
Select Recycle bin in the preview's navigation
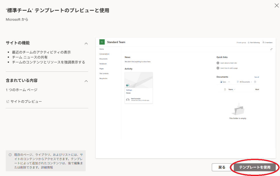click(103, 78)
